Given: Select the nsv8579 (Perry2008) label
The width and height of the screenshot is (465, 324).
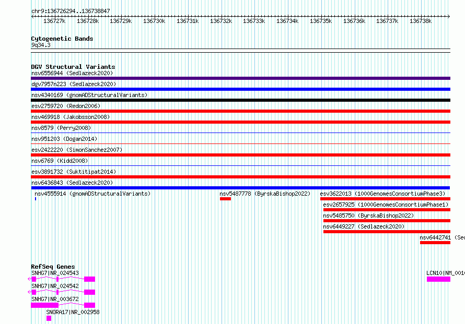Looking at the screenshot, I should click(61, 128).
